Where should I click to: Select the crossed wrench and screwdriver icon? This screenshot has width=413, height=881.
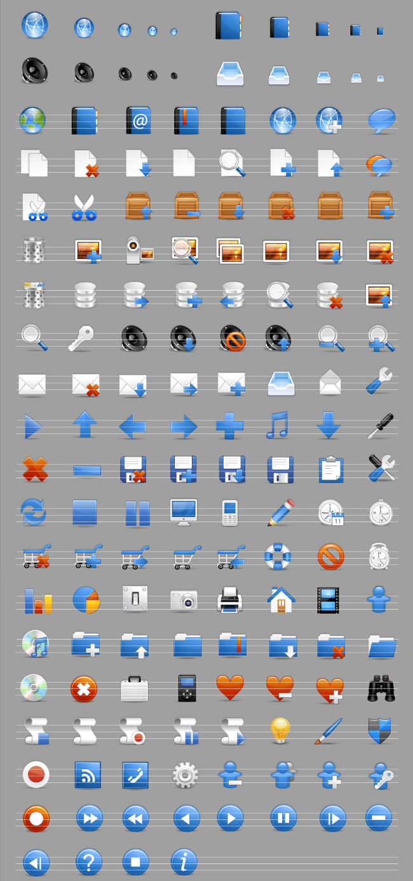point(381,468)
